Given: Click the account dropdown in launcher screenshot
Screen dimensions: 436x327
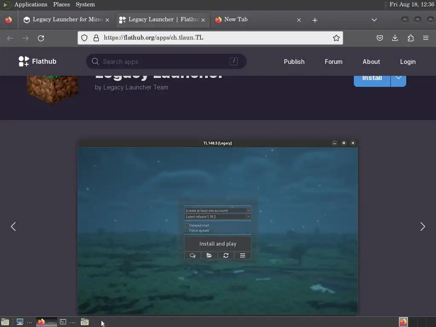Looking at the screenshot, I should 218,210.
